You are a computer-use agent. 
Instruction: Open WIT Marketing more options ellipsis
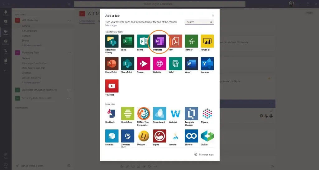click(x=69, y=20)
